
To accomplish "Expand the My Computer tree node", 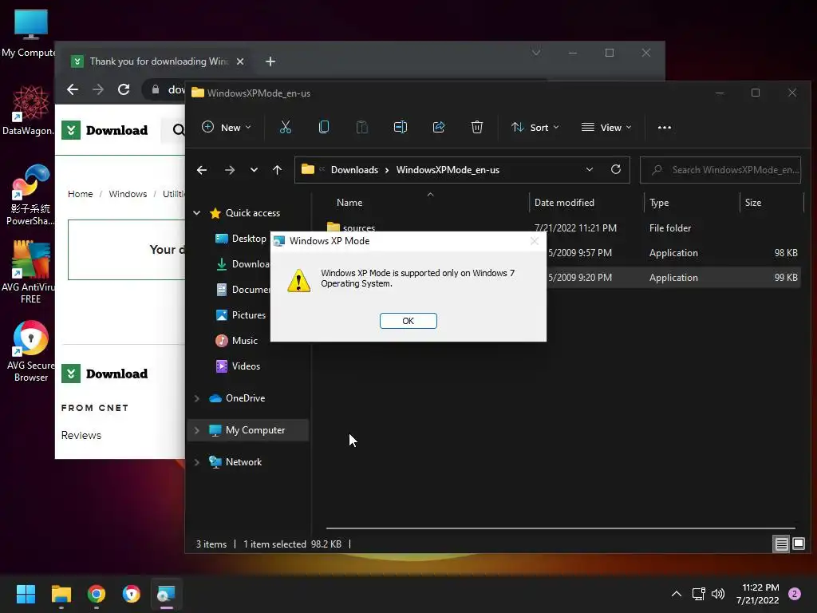I will pos(197,430).
